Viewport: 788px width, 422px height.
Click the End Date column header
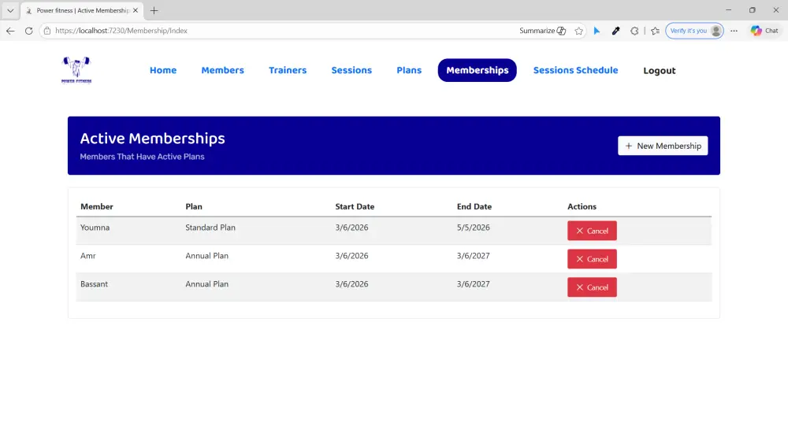click(x=474, y=206)
